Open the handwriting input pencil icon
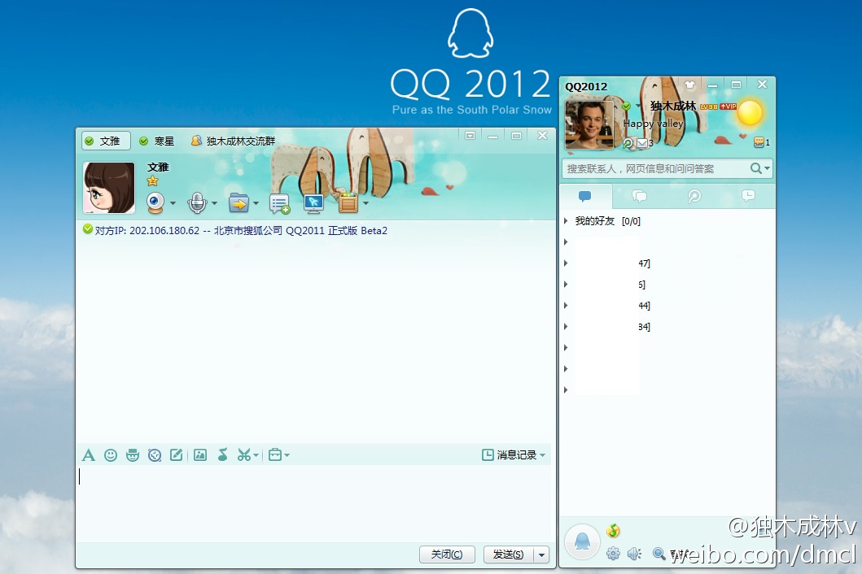Image resolution: width=862 pixels, height=574 pixels. point(177,454)
